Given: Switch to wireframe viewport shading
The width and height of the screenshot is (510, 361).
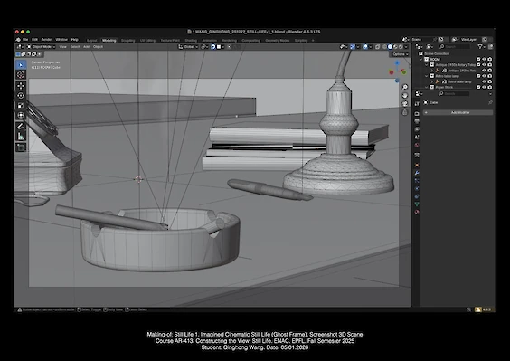Looking at the screenshot, I should (x=385, y=46).
